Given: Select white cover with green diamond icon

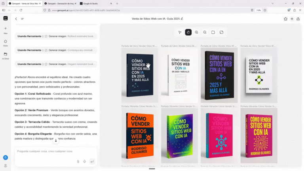Looking at the screenshot, I should click(x=259, y=75).
